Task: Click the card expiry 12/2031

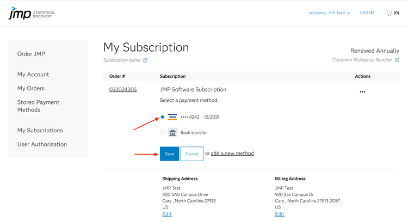Action: (x=212, y=117)
